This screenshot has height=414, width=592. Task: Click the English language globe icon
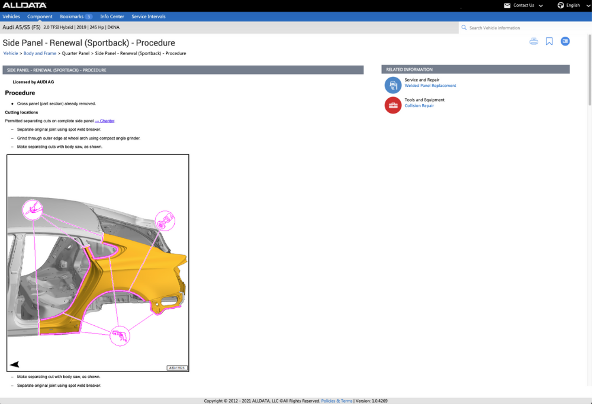click(561, 5)
